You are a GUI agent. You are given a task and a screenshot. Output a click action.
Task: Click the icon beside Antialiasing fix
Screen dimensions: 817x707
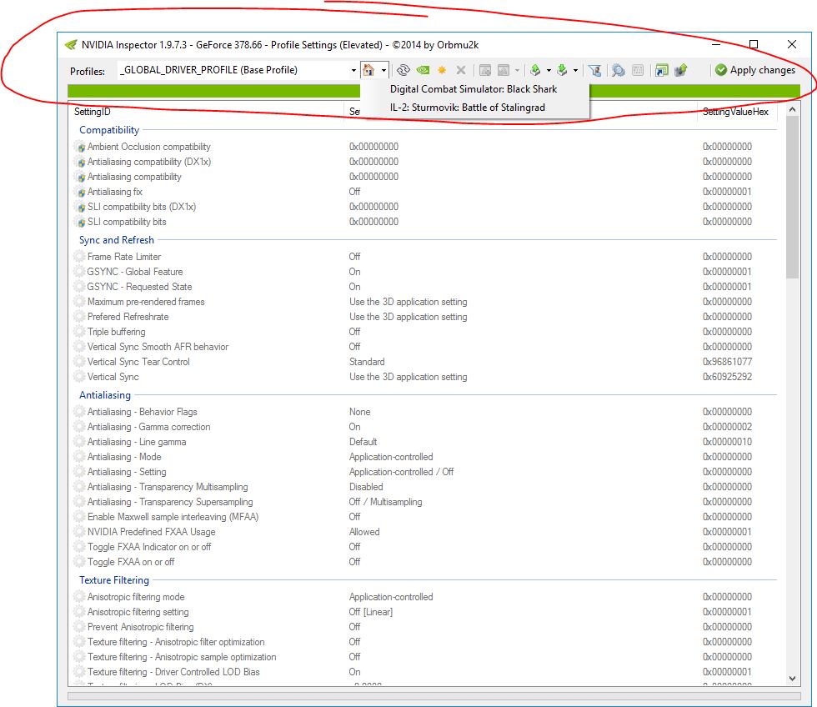tap(80, 192)
